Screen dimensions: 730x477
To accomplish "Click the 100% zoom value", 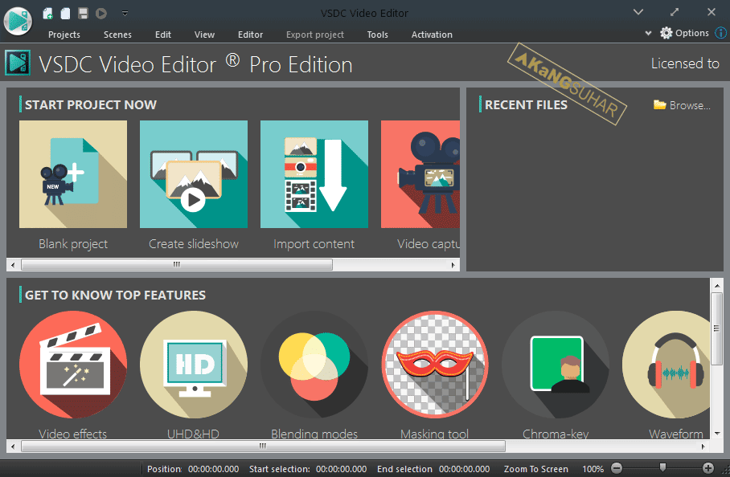I will click(x=593, y=469).
